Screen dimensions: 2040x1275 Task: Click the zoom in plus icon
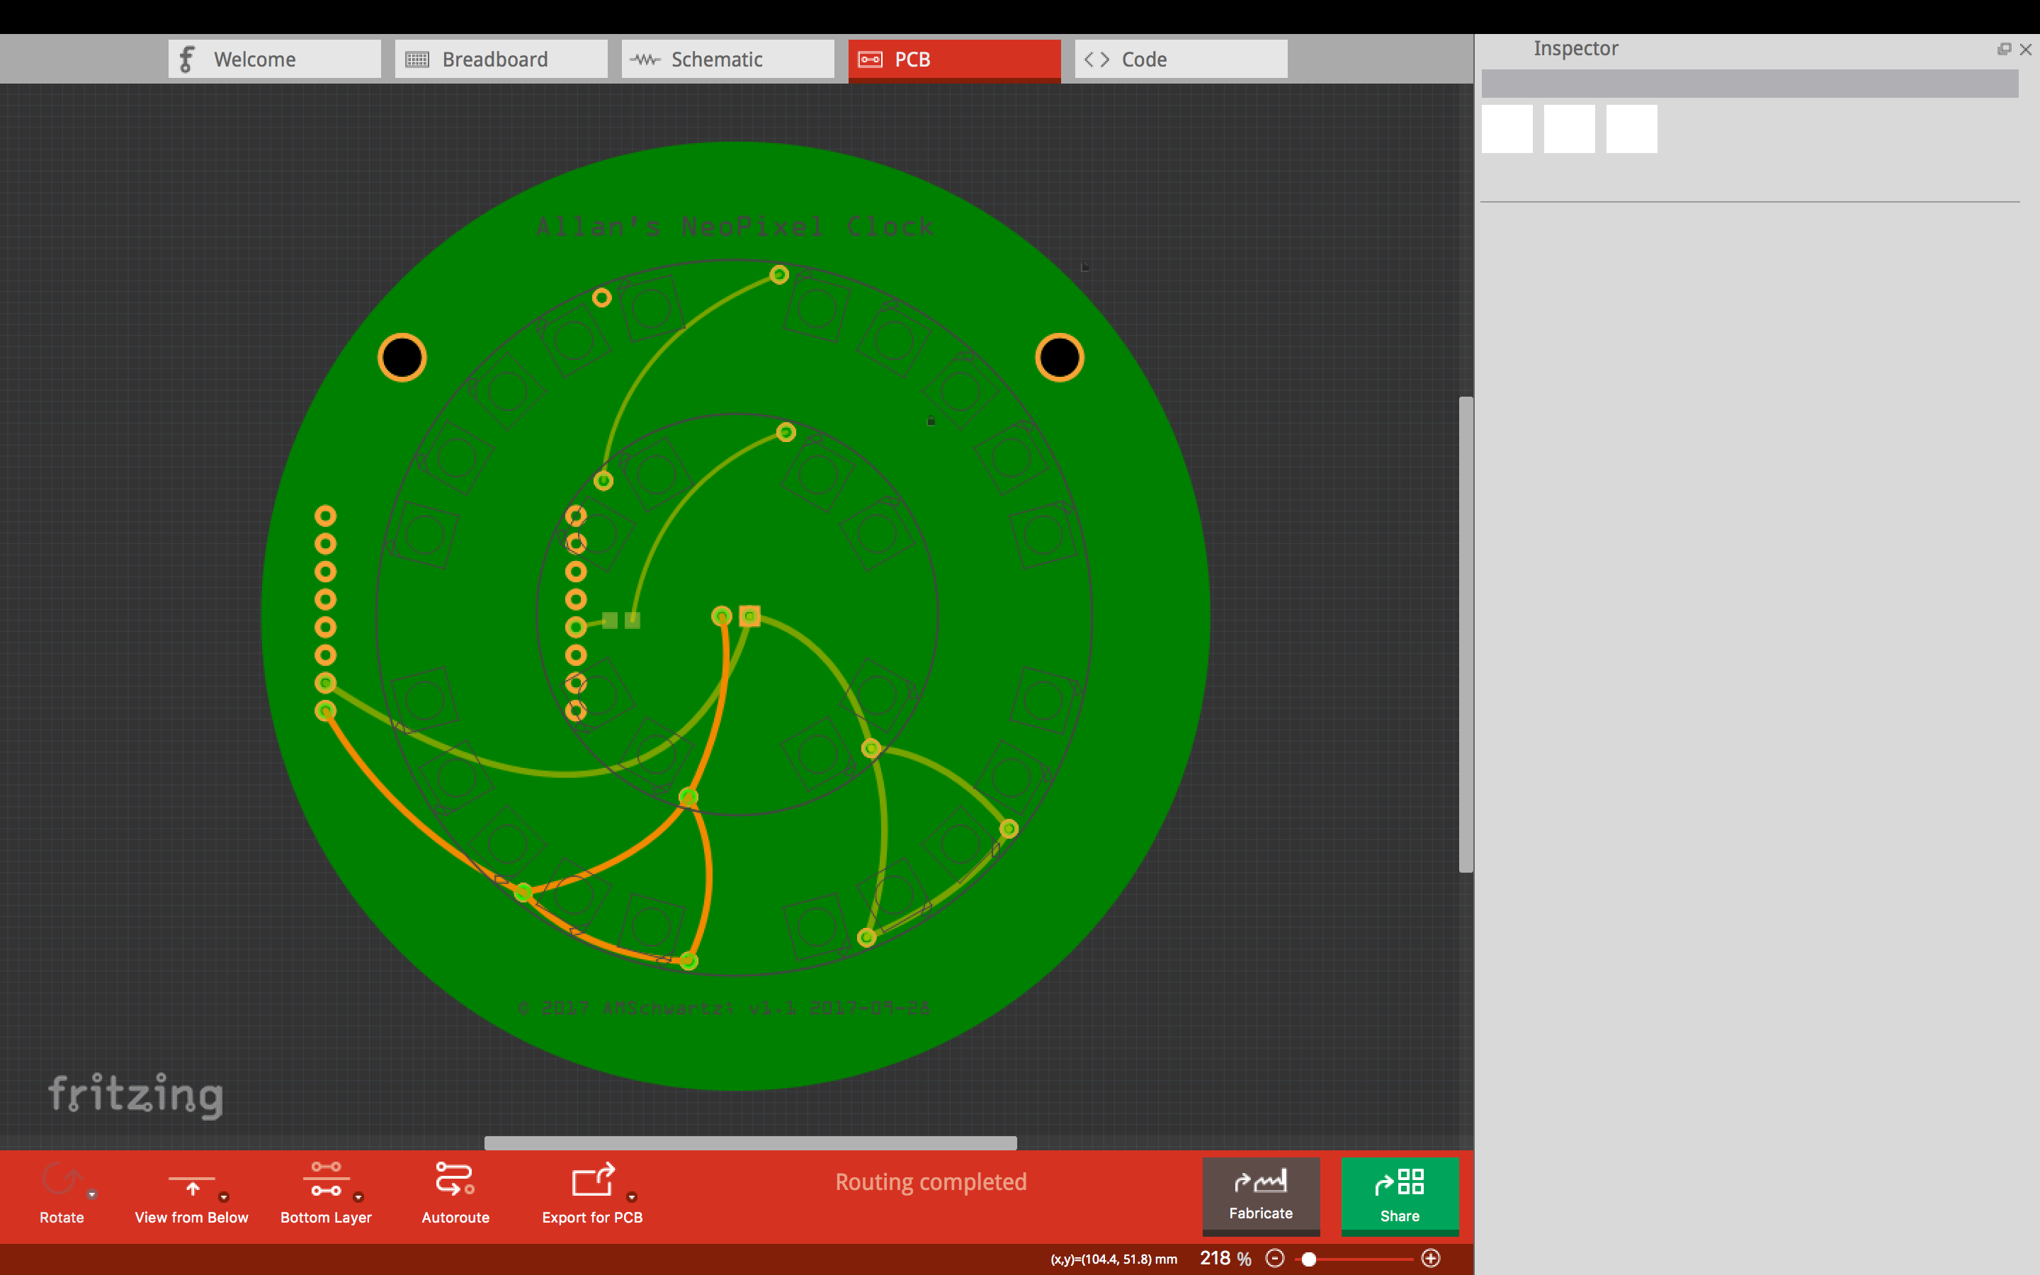pos(1431,1258)
